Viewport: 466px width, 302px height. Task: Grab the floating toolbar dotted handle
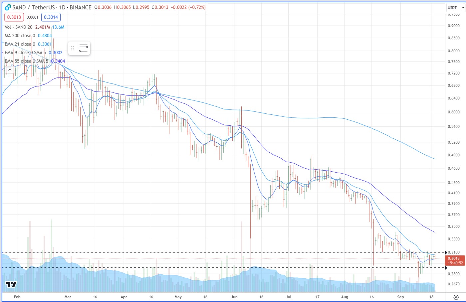pyautogui.click(x=73, y=48)
